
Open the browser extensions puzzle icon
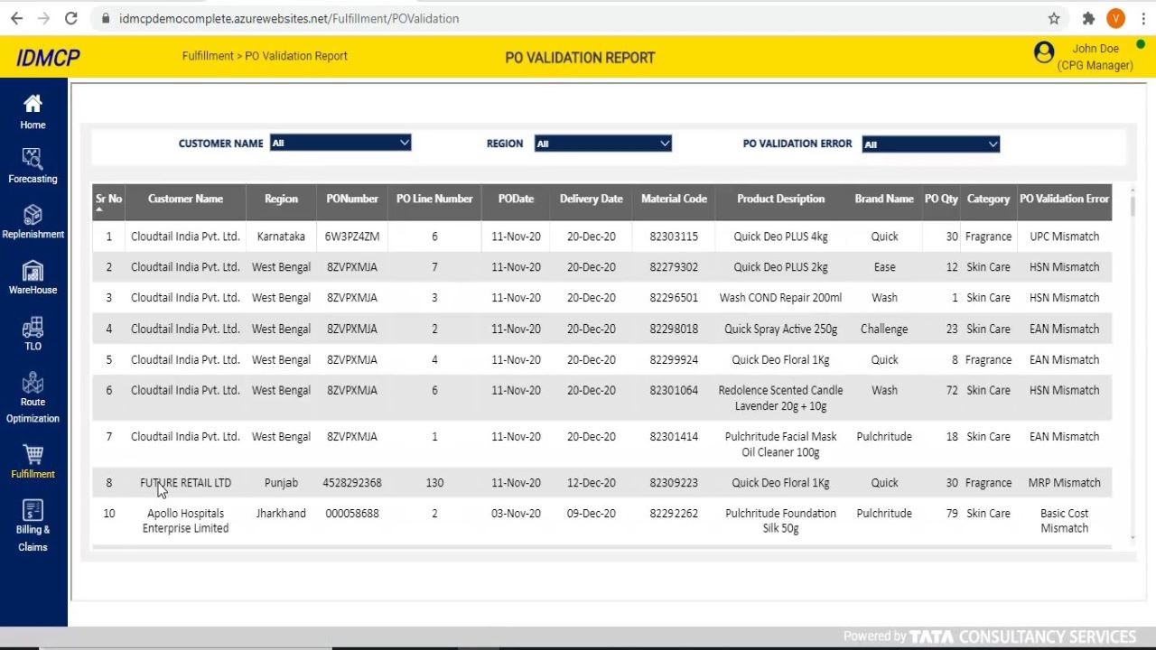click(1088, 18)
